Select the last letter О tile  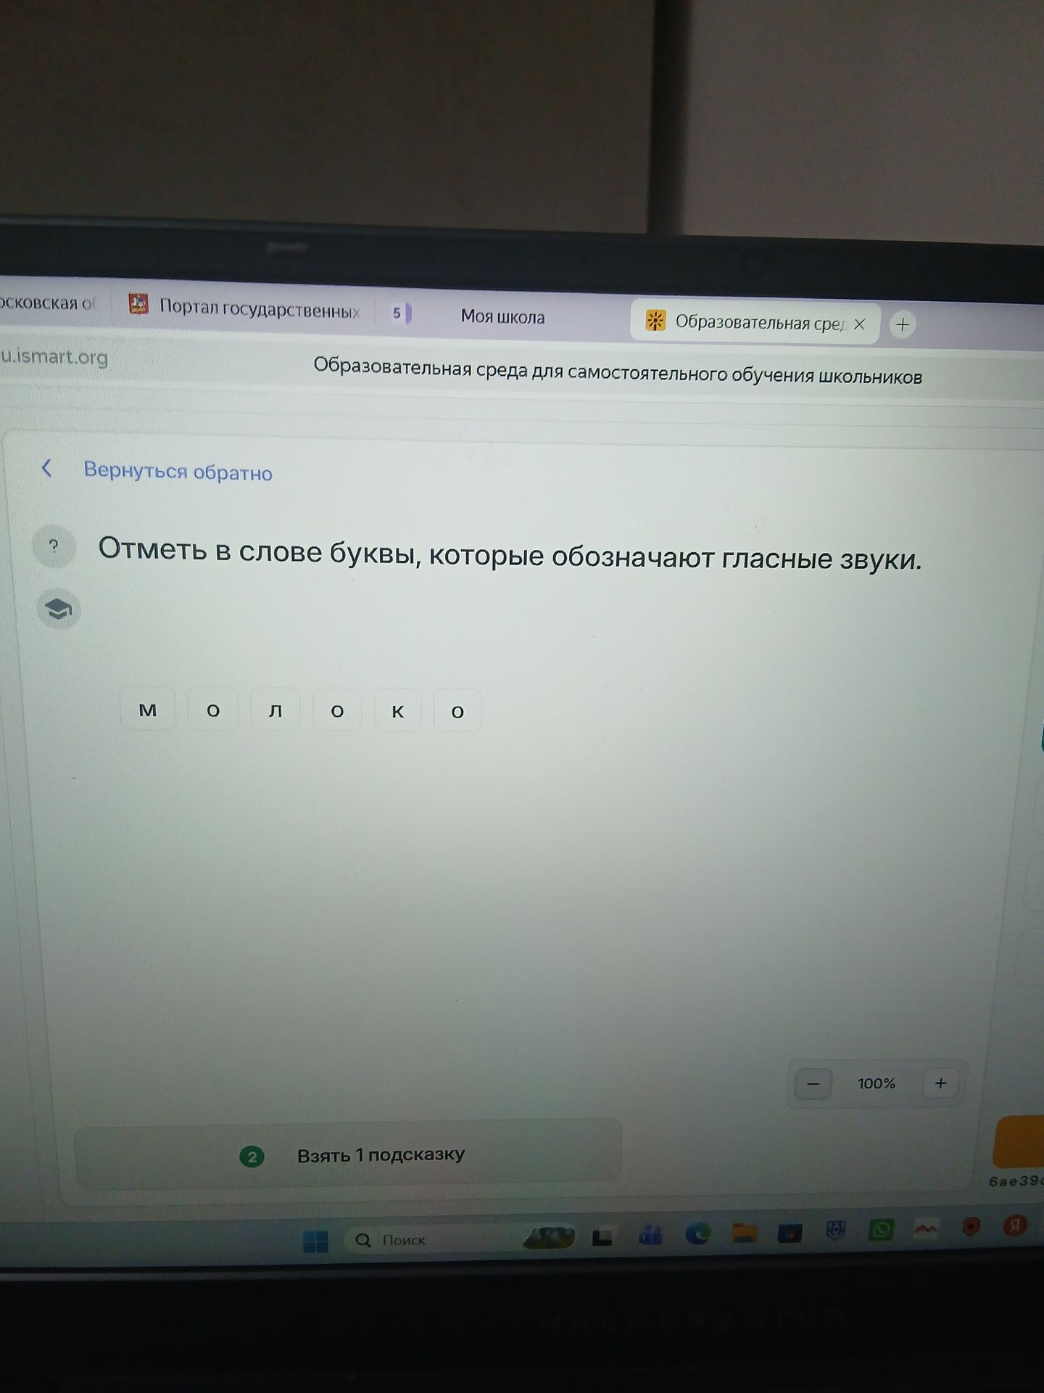[x=457, y=712]
